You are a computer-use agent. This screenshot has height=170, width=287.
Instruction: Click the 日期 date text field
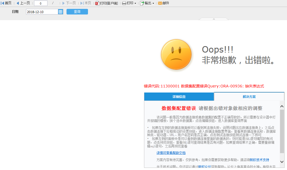click(x=42, y=12)
